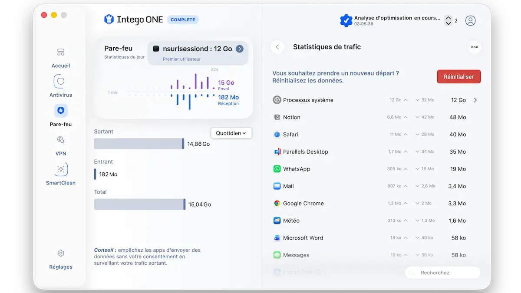Select the Microsoft Word row name
The height and width of the screenshot is (293, 521).
303,238
